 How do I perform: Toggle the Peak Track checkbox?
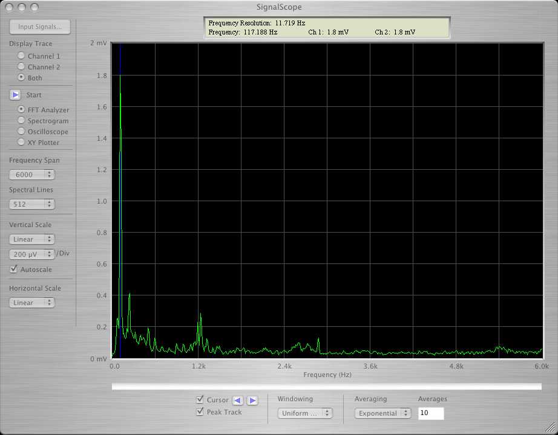click(200, 412)
